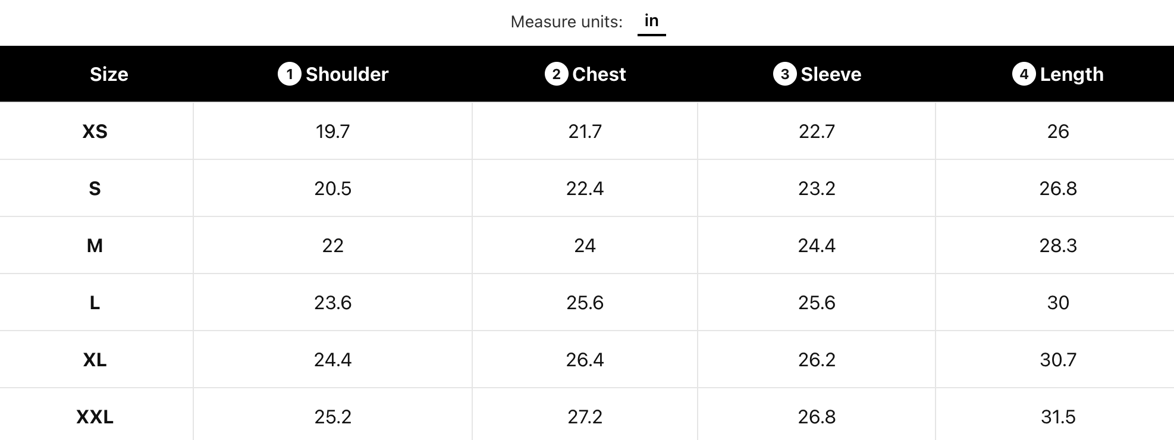Click the M chest value 24
The image size is (1174, 440).
point(585,246)
